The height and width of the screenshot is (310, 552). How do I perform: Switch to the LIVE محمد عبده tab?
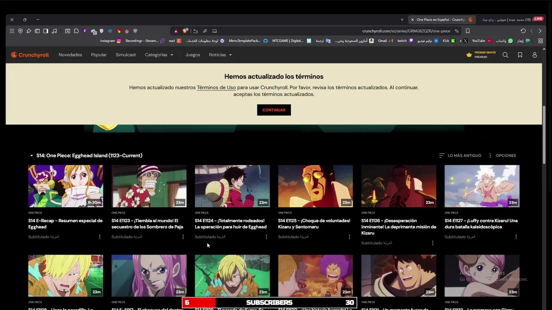(x=511, y=19)
